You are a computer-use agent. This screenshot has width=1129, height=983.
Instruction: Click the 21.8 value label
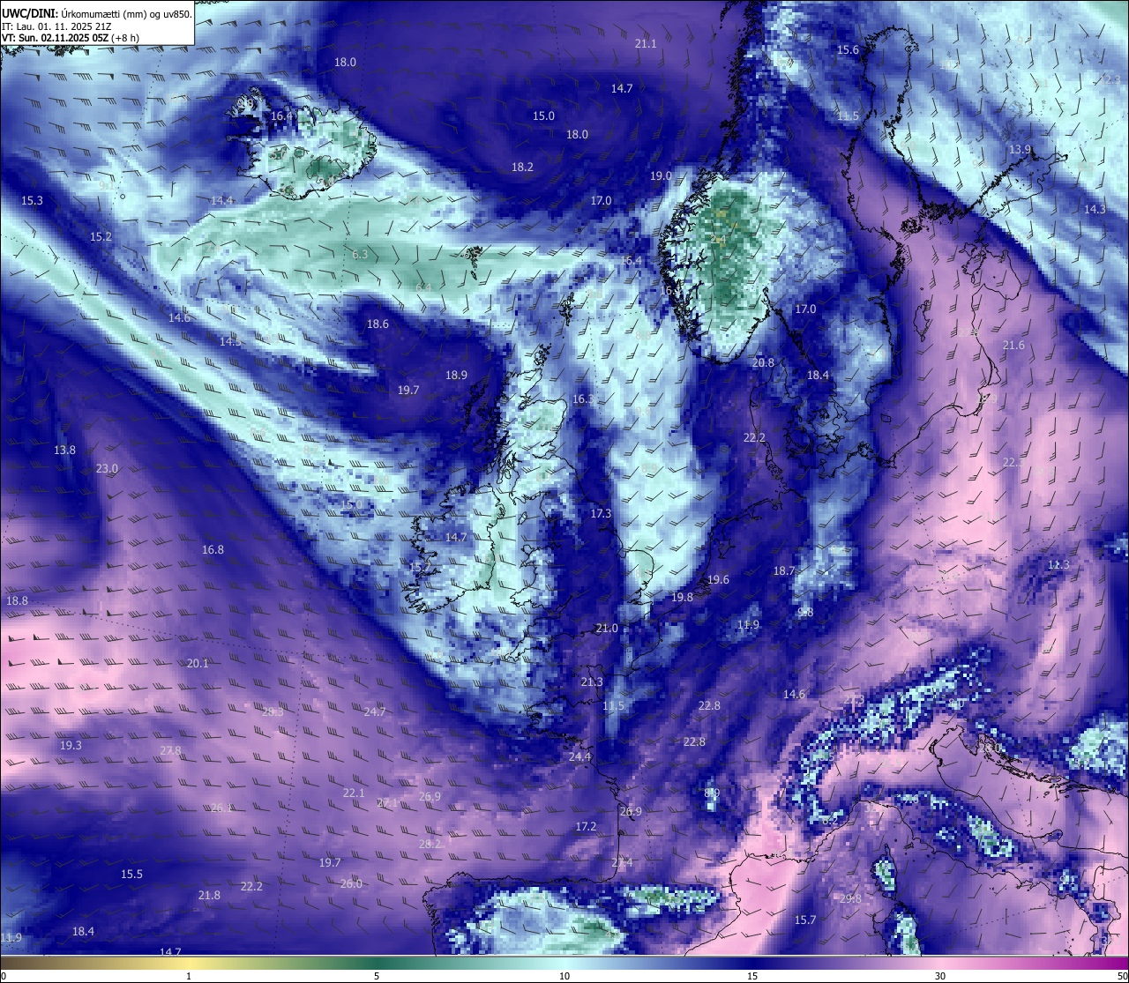pyautogui.click(x=209, y=895)
